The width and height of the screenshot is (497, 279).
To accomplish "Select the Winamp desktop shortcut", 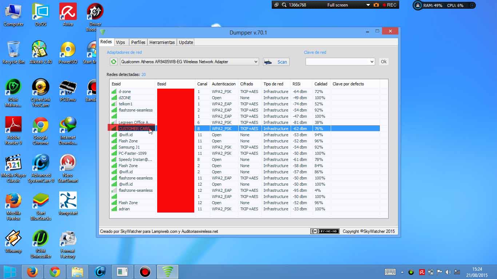I will pyautogui.click(x=13, y=242).
